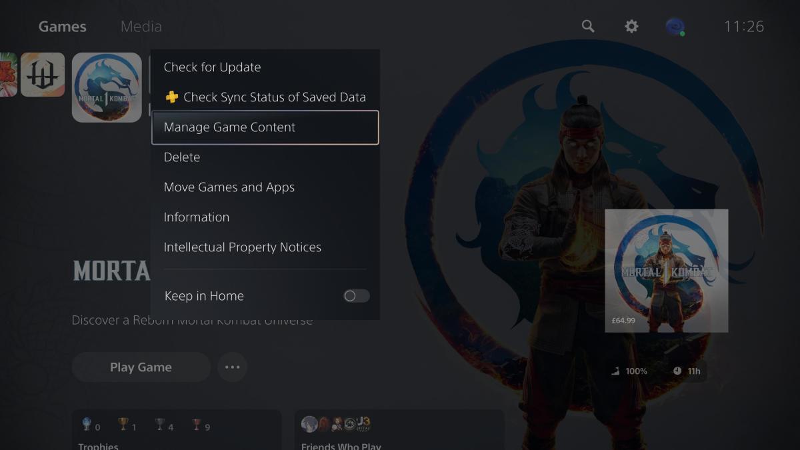Open the user profile avatar
Viewport: 800px width, 450px height.
[x=675, y=27]
